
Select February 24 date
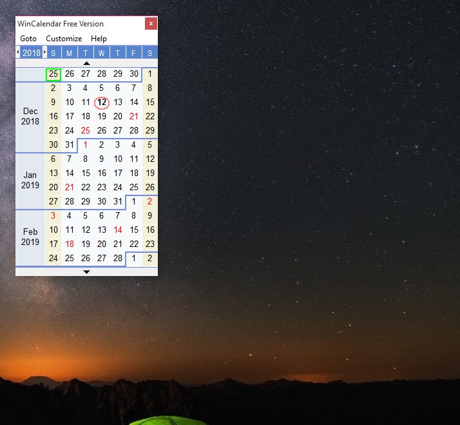pyautogui.click(x=53, y=258)
